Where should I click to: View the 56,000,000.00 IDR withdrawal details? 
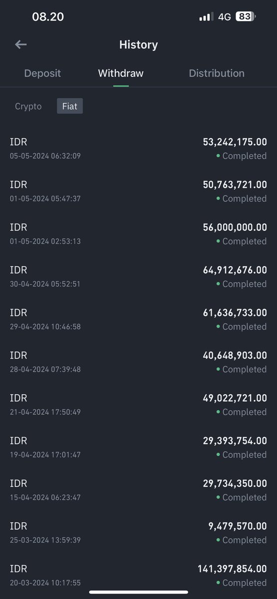pos(138,234)
